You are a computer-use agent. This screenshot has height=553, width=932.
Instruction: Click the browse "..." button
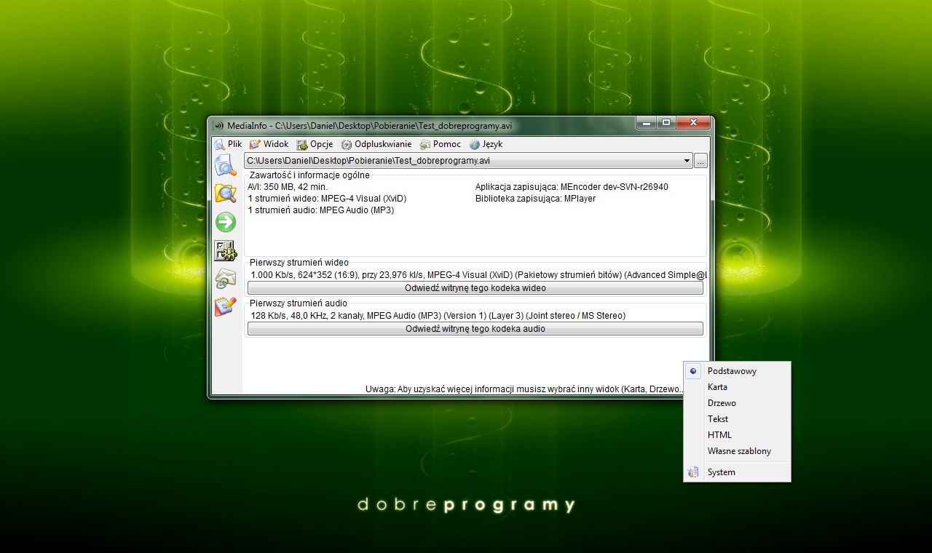point(700,161)
